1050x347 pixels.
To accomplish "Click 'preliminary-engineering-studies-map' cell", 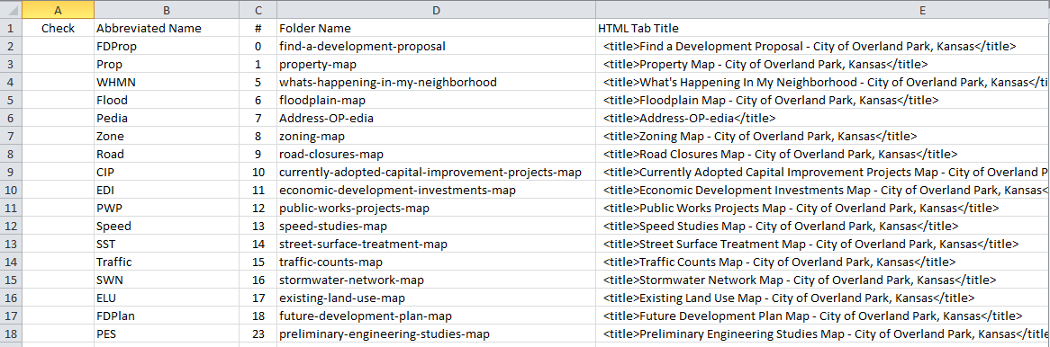I will (x=436, y=334).
